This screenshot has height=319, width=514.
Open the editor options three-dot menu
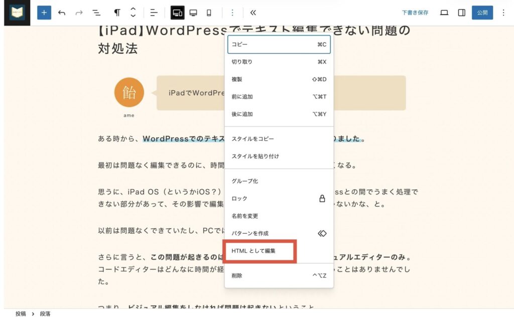click(503, 13)
